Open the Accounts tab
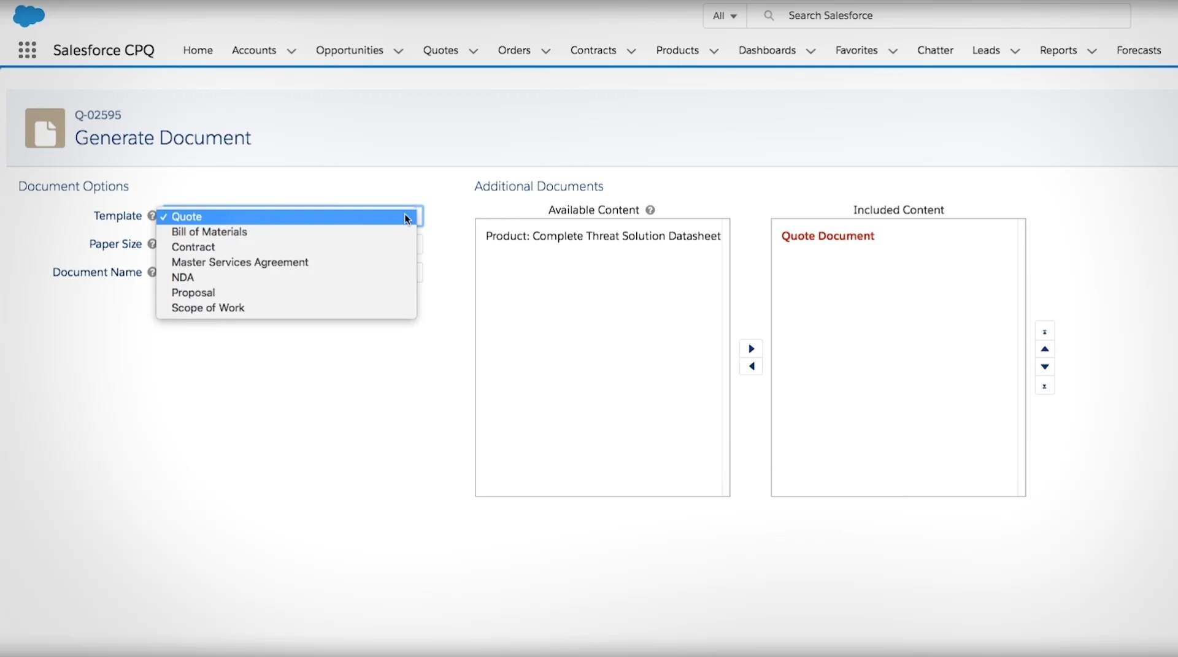 point(254,50)
